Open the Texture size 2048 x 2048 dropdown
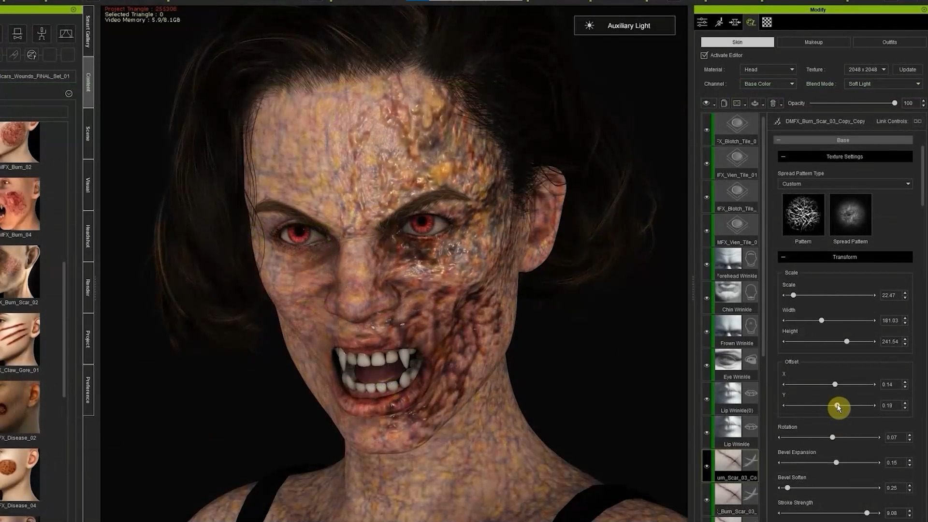928x522 pixels. coord(866,70)
